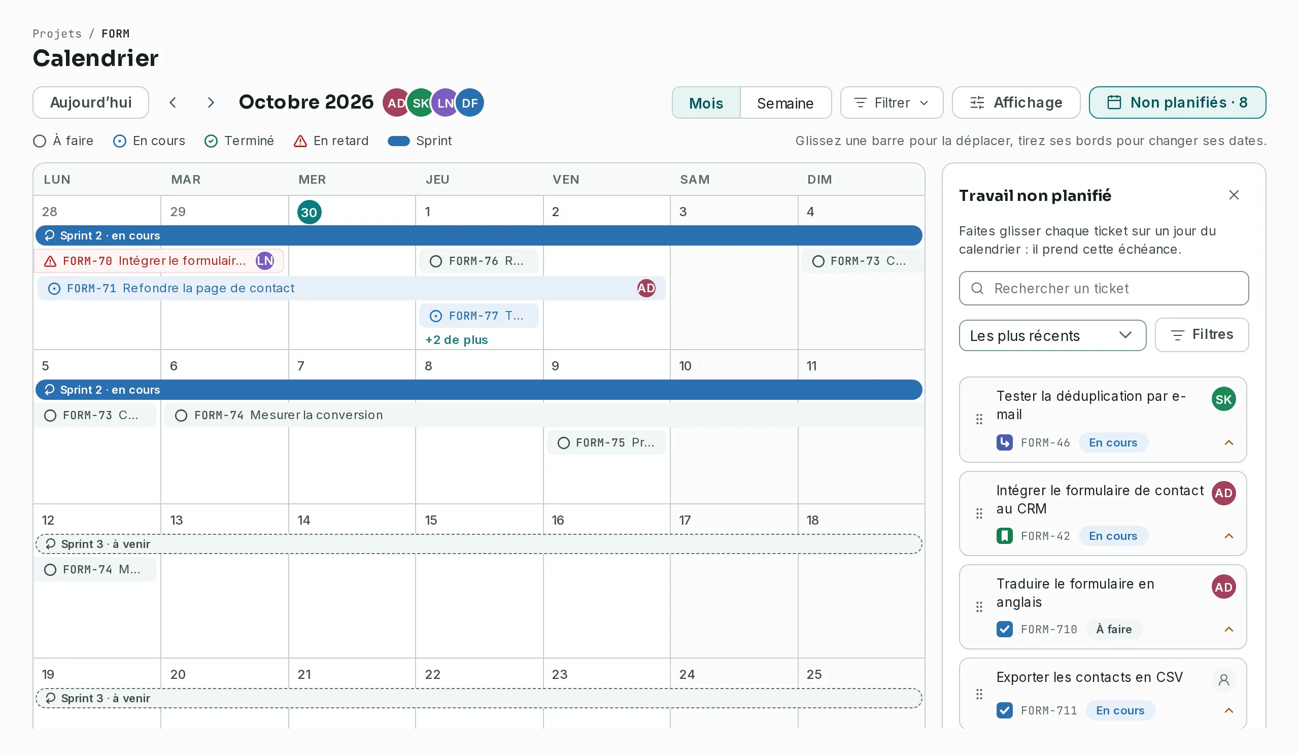Click the LN avatar in the header
Viewport: 1299px width, 755px height.
coord(445,102)
